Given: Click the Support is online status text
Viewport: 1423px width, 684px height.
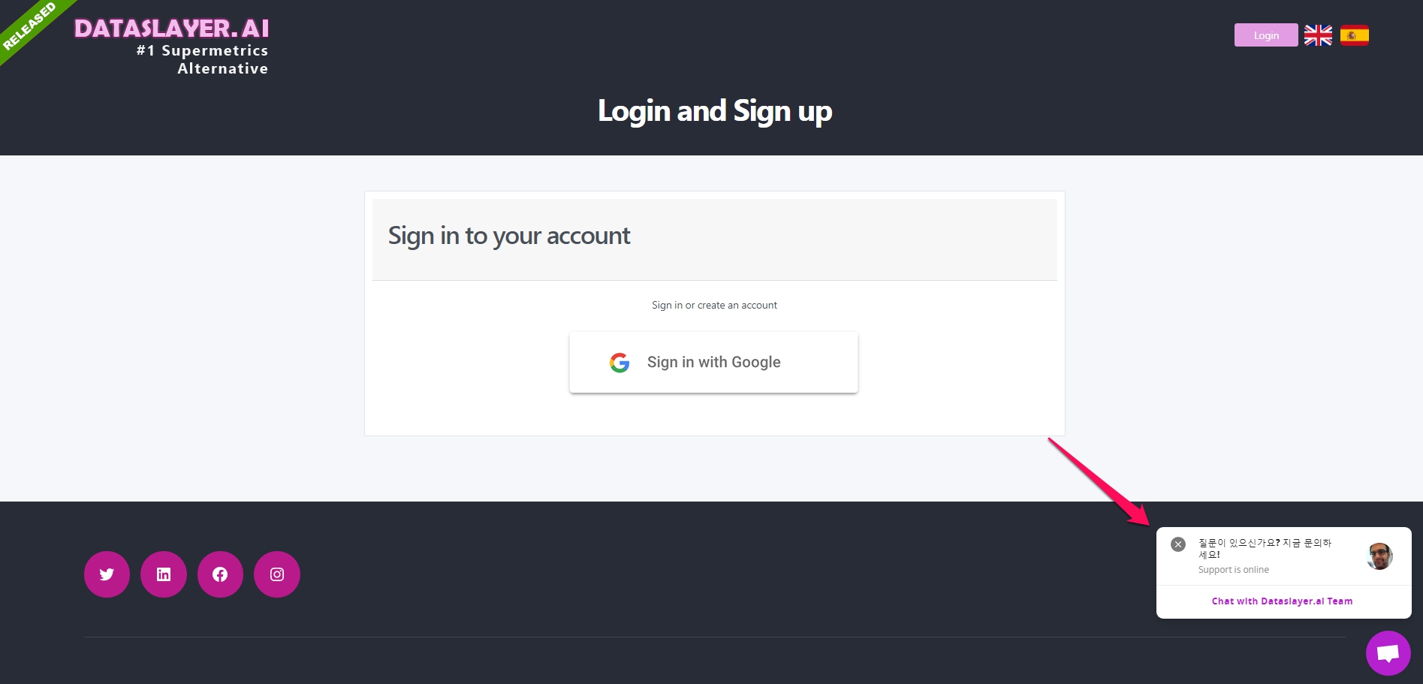Looking at the screenshot, I should (1233, 570).
